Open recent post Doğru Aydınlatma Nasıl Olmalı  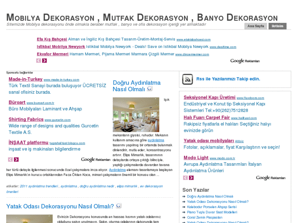210,196
